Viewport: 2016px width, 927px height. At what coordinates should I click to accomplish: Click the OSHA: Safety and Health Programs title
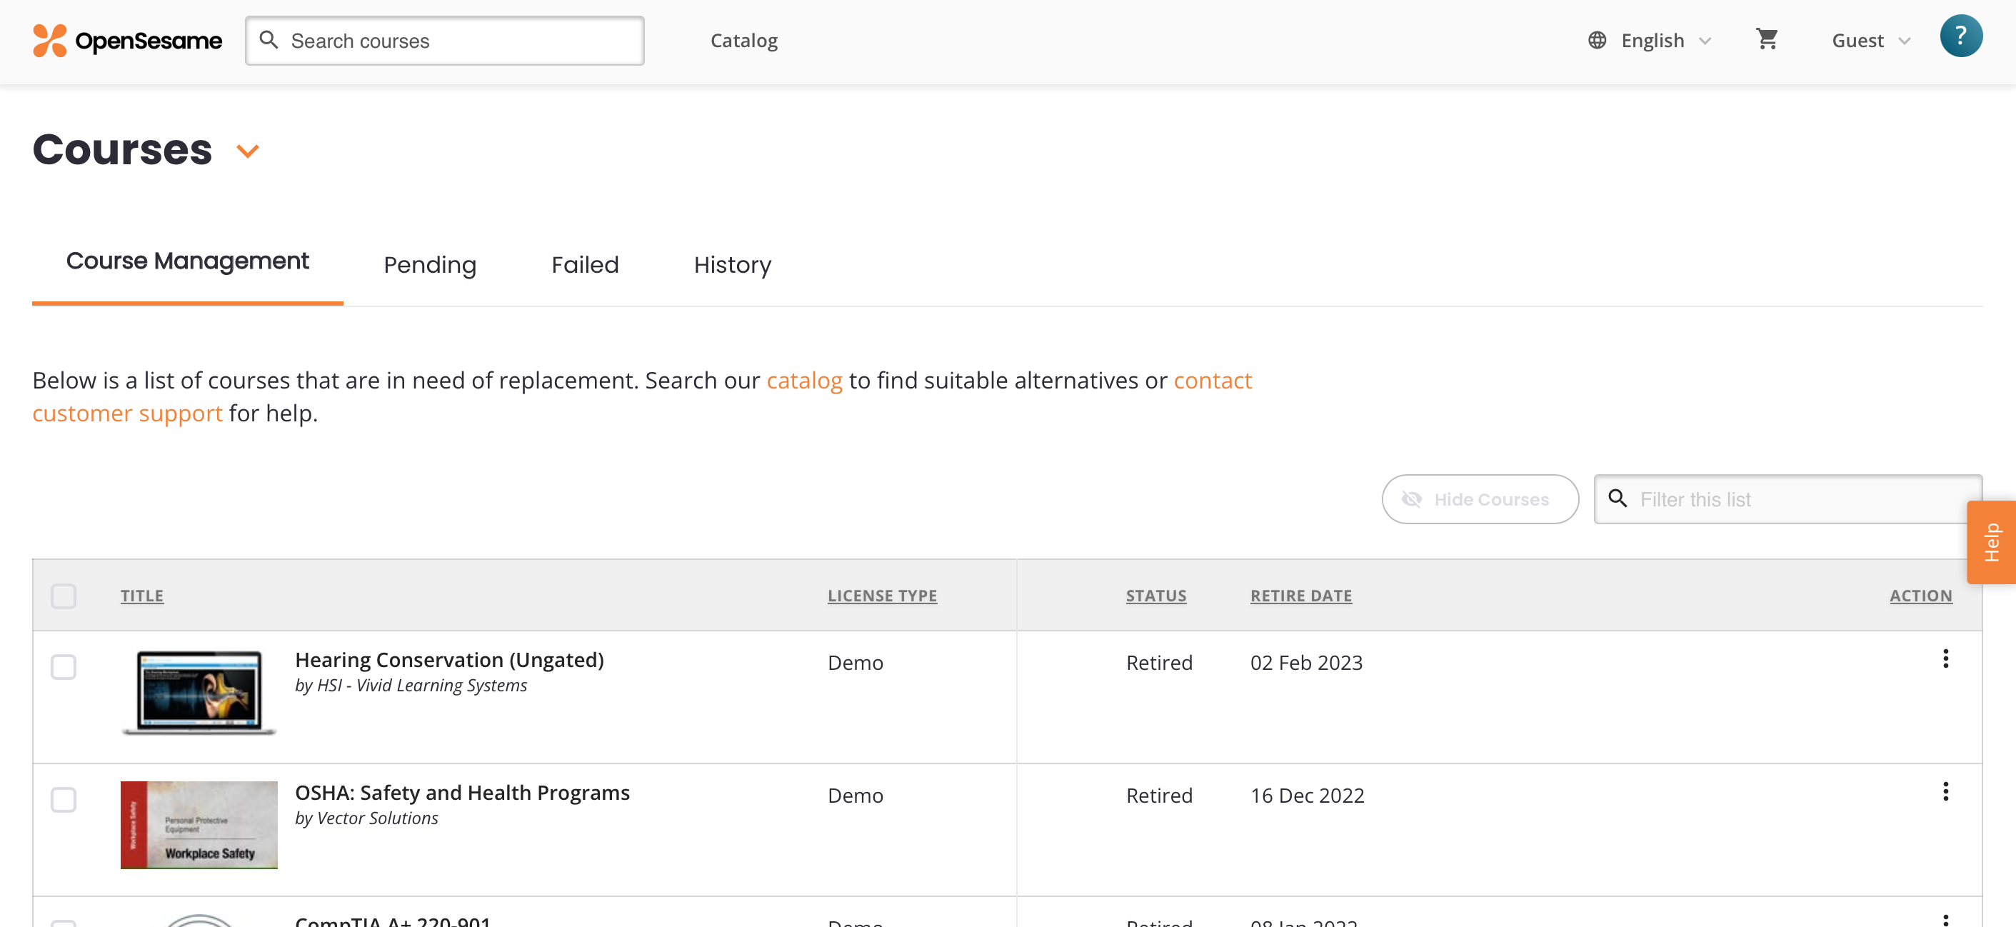tap(462, 793)
